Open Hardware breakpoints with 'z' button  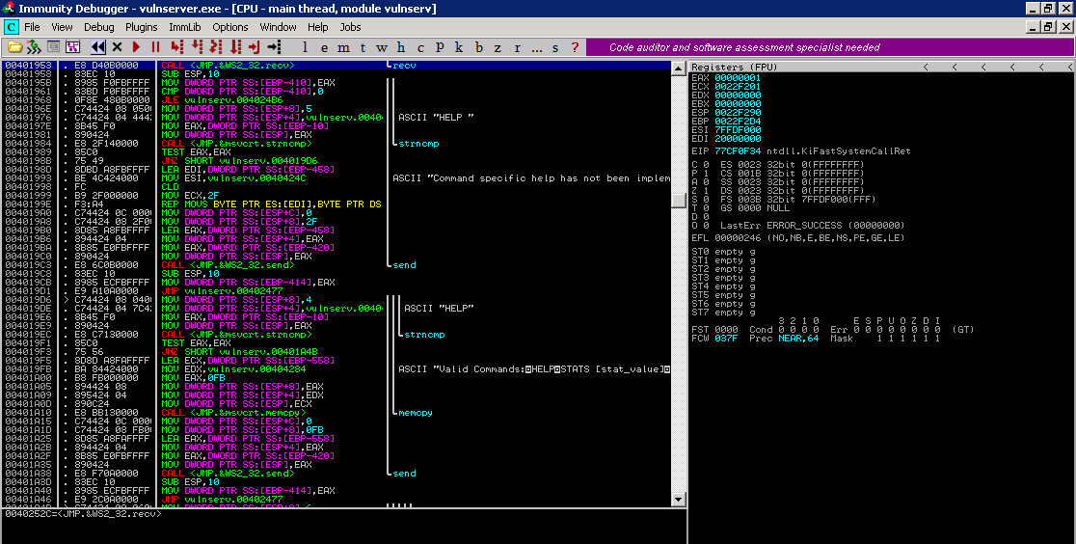[498, 47]
